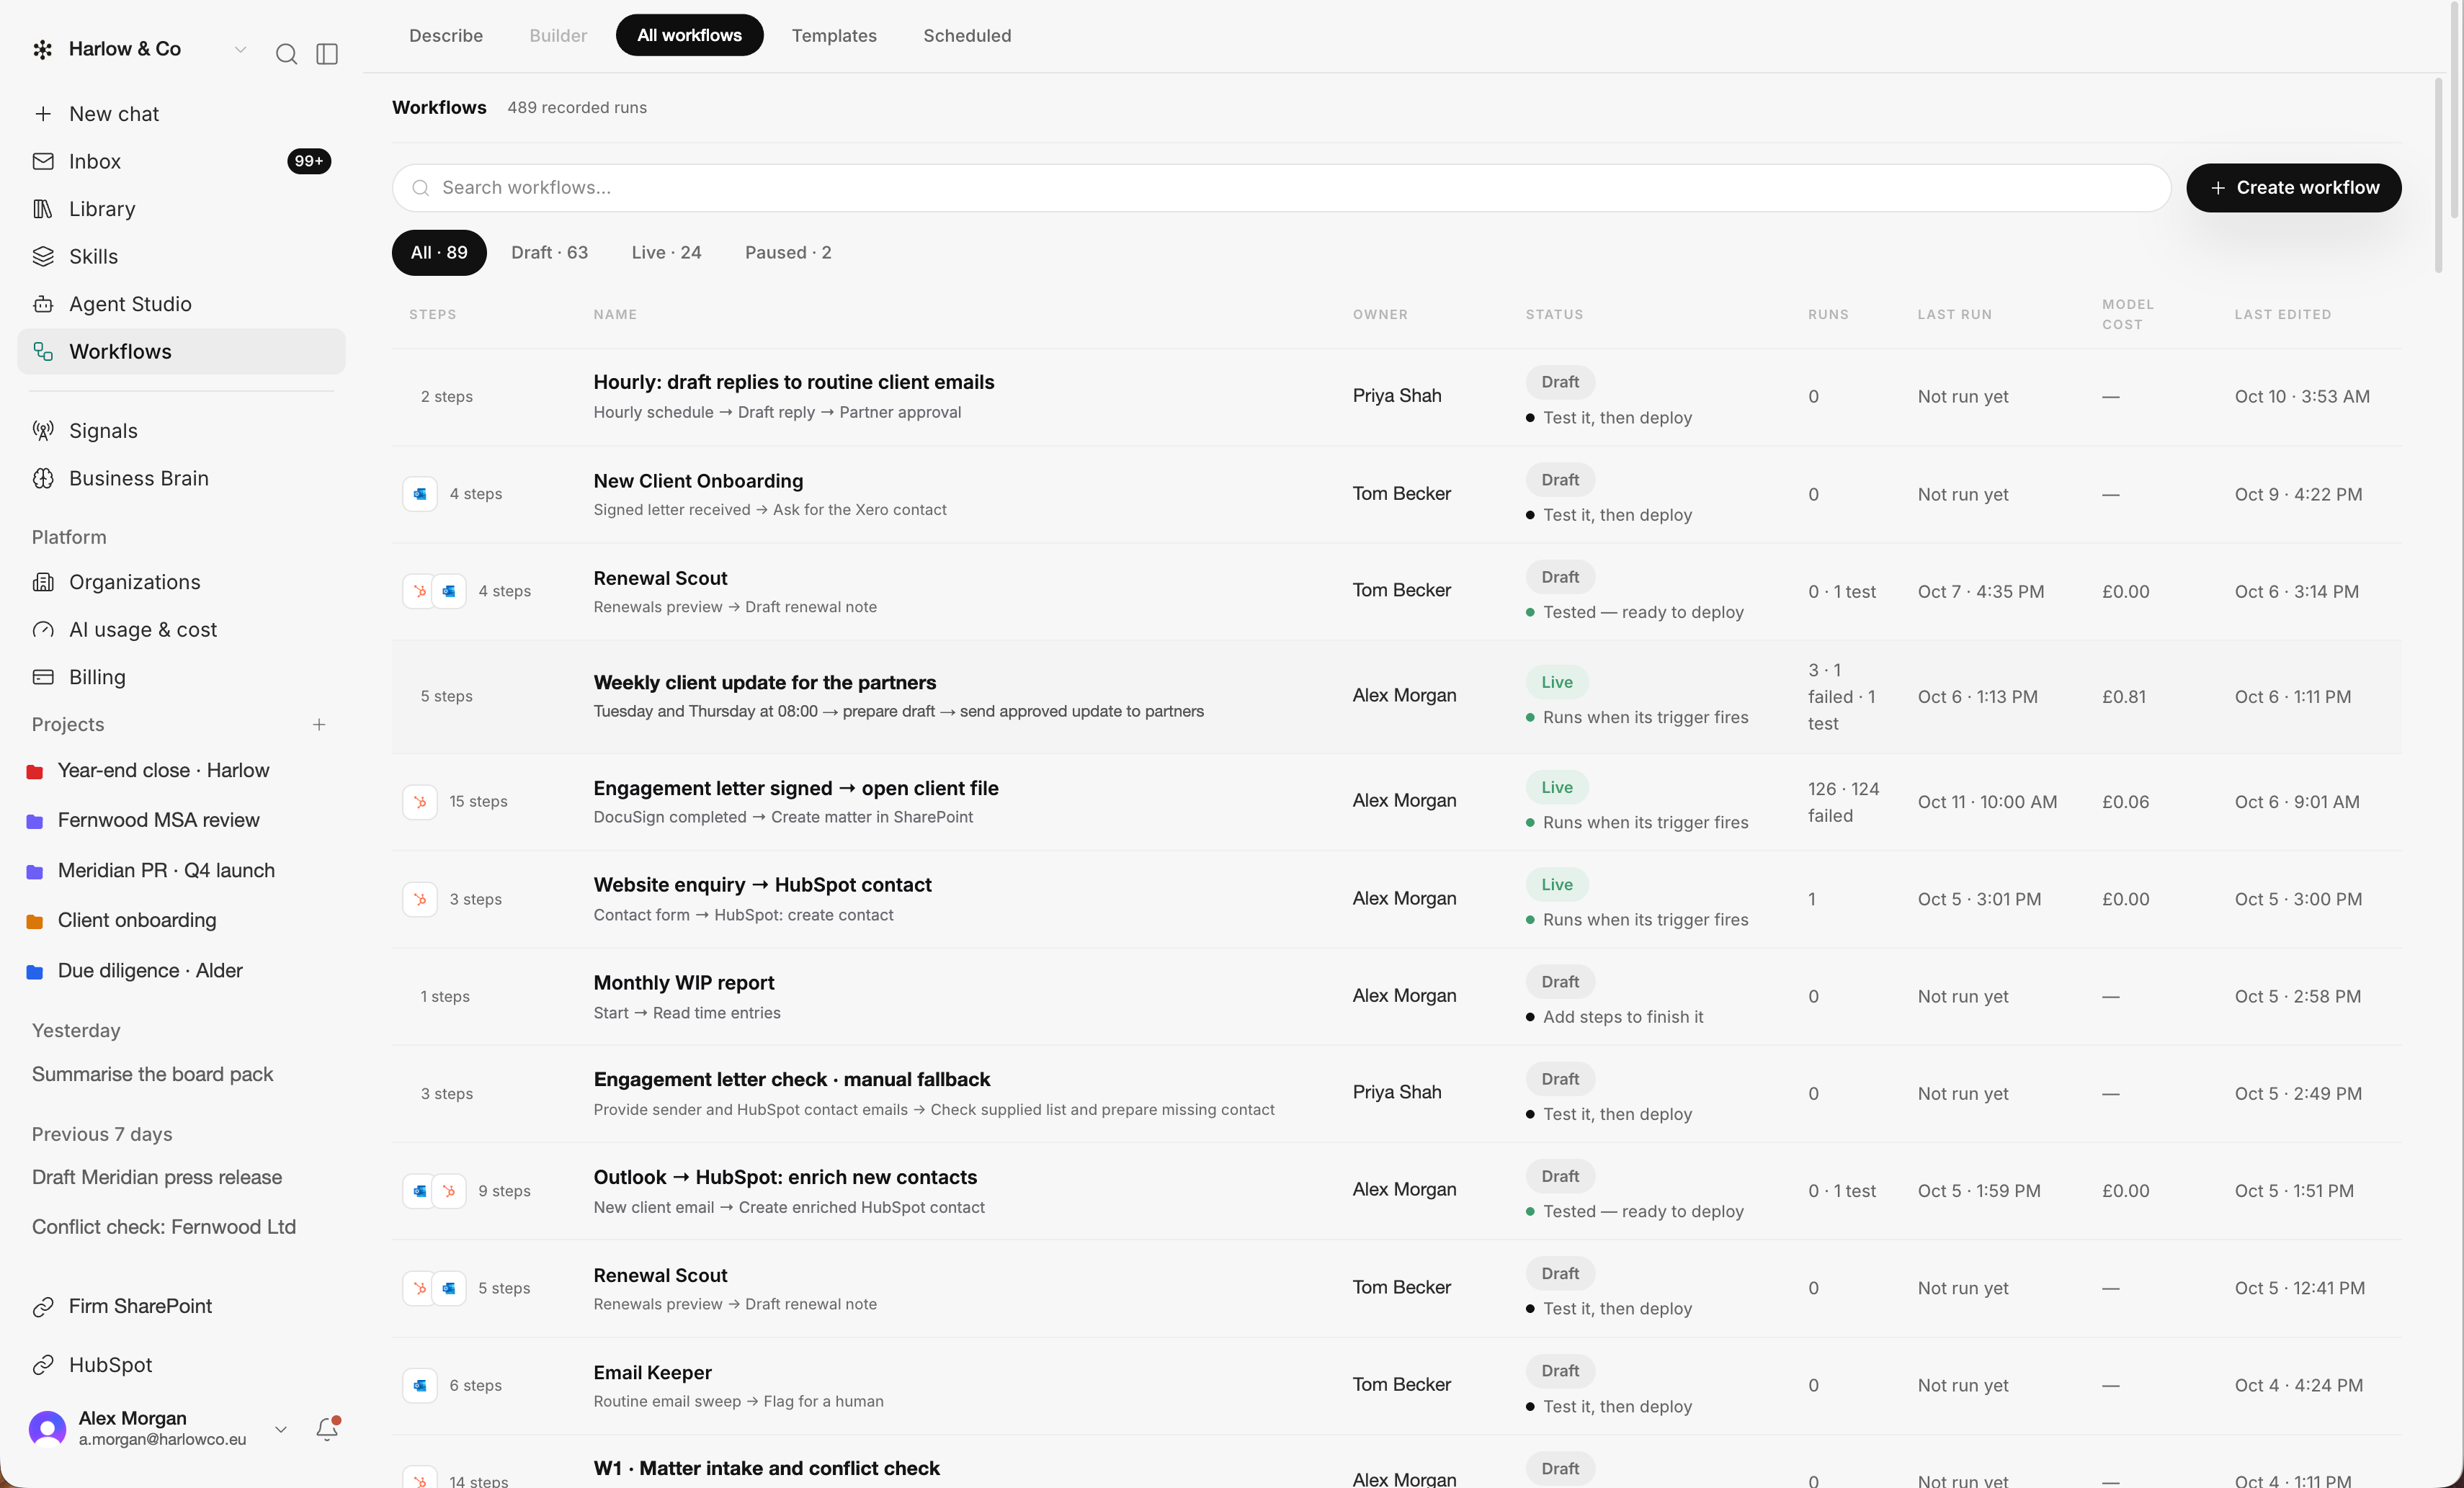Switch to the Describe tab
This screenshot has height=1488, width=2464.
(x=446, y=36)
